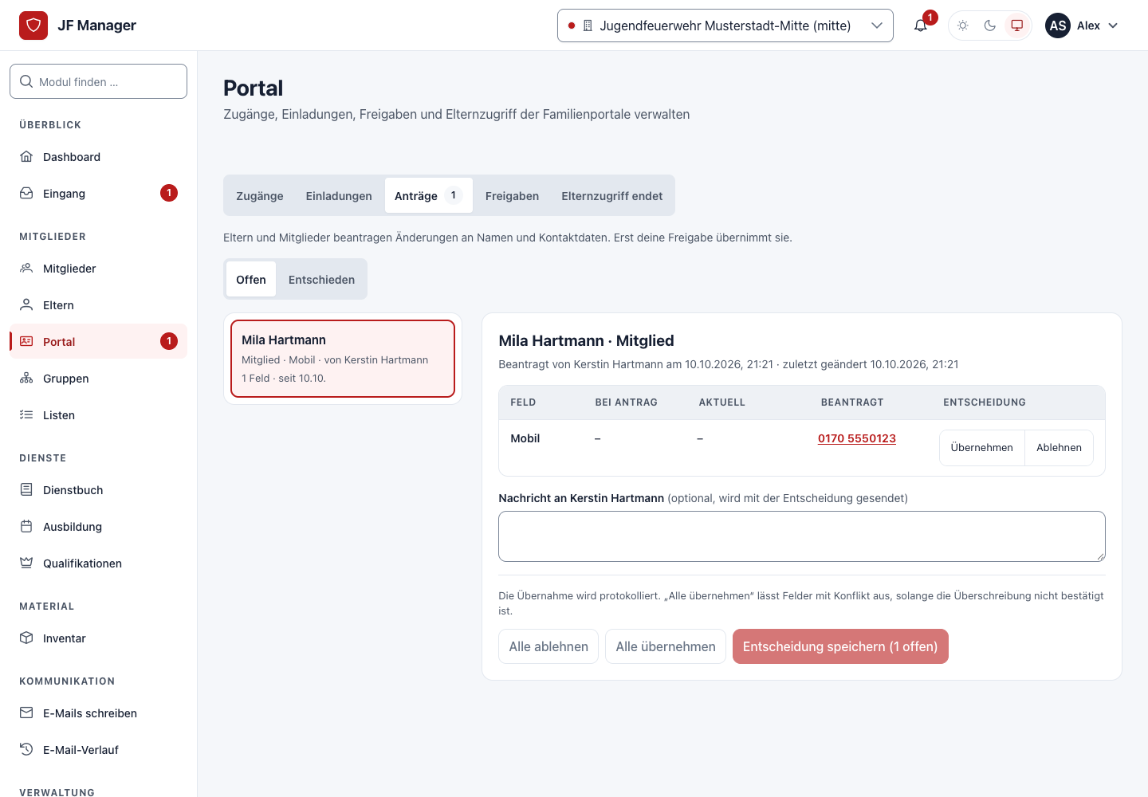Viewport: 1148px width, 797px height.
Task: Click Alle ablehnen button
Action: click(x=548, y=646)
